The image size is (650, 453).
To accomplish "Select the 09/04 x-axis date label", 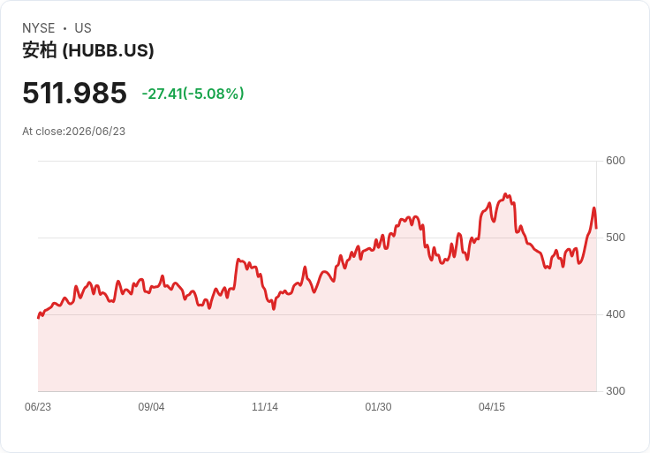I will pos(151,407).
